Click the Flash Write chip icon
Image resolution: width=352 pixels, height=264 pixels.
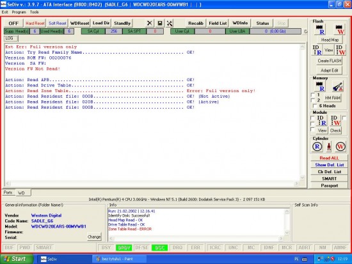pos(339,29)
